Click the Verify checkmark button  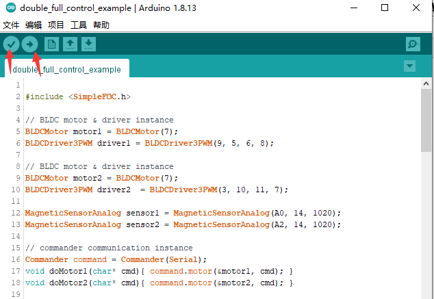[11, 44]
